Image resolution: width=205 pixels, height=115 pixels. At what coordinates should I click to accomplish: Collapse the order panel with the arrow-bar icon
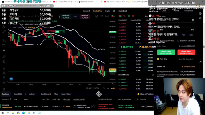click(201, 62)
